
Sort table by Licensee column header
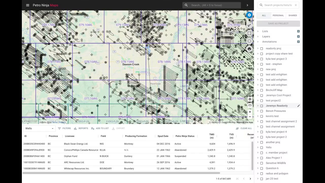coord(70,136)
